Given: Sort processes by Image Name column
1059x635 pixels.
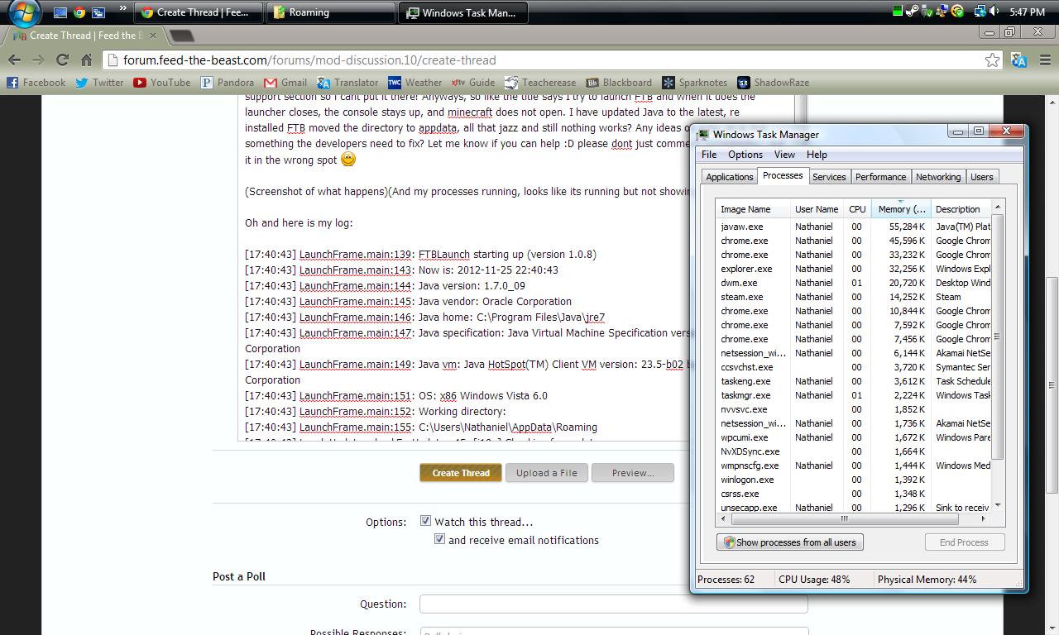Looking at the screenshot, I should [753, 209].
